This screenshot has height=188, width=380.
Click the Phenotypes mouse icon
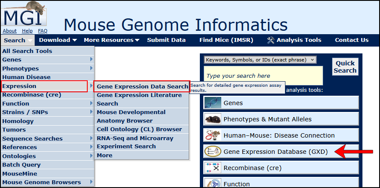pos(213,119)
